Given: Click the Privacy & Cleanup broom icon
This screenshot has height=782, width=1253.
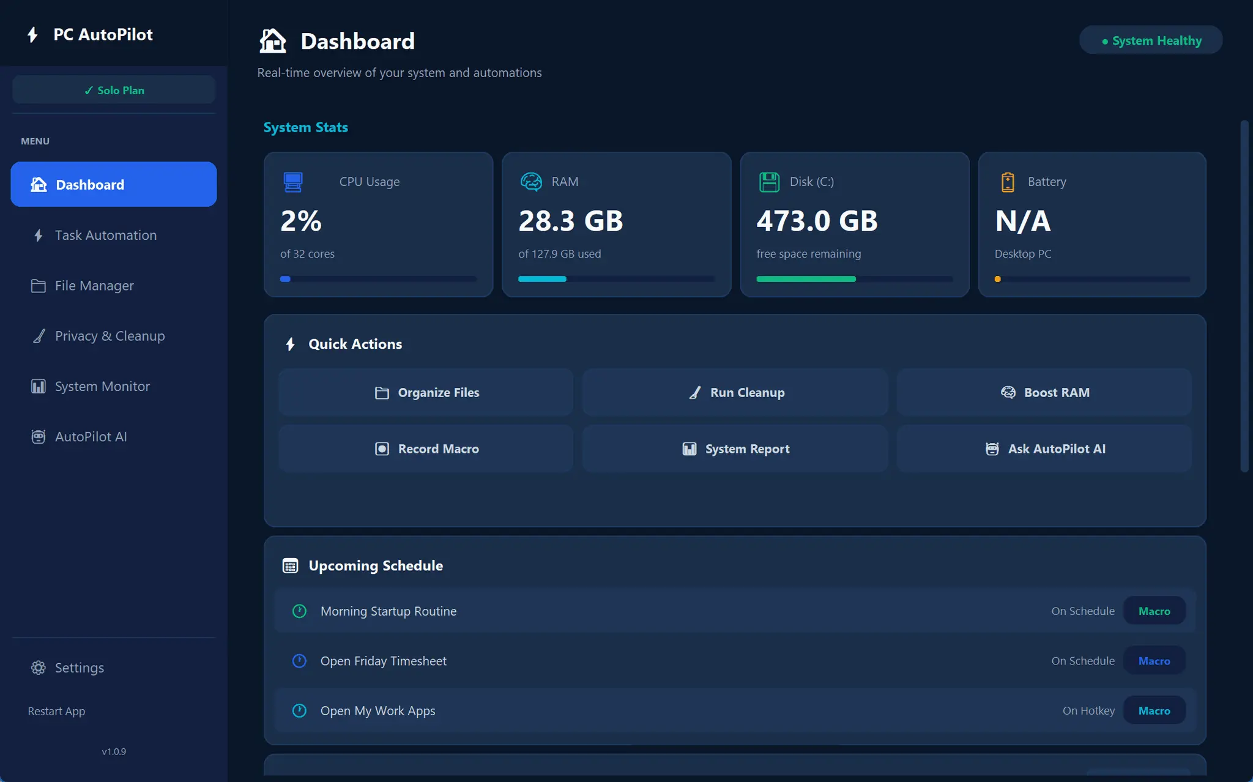Looking at the screenshot, I should [39, 336].
